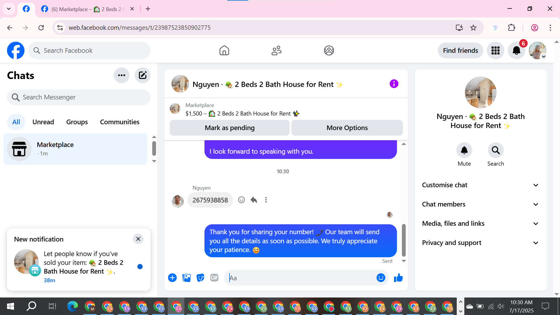Send a thumbs-up like
Viewport: 560px width, 315px height.
coord(398,278)
